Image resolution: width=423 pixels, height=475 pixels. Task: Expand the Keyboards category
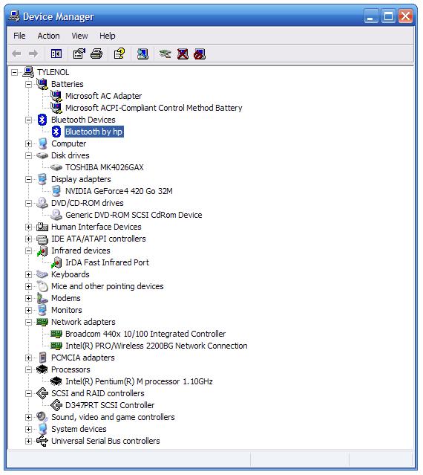(28, 274)
